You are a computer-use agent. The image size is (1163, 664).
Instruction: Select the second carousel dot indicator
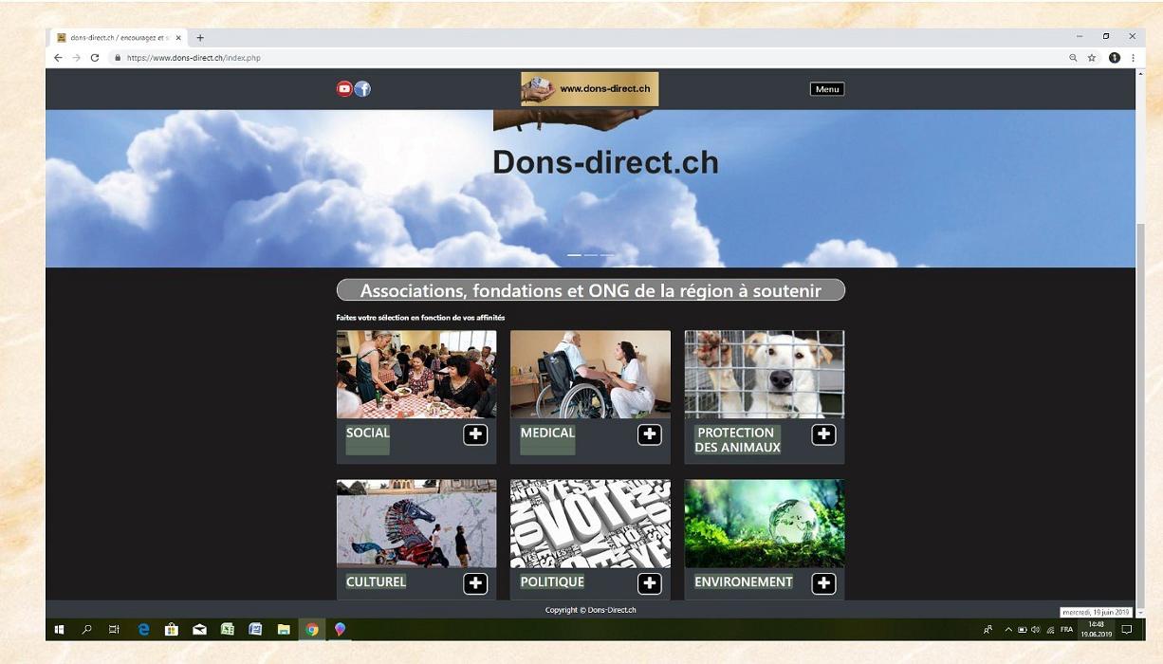tap(590, 254)
